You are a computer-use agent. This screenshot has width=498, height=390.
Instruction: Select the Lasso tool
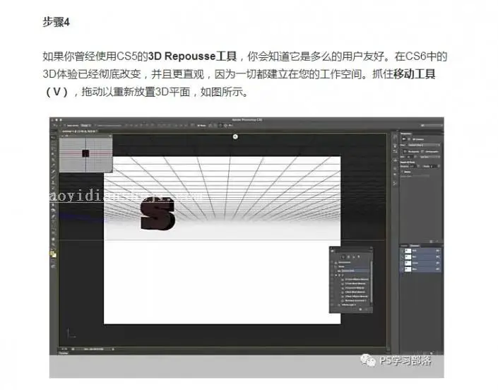click(53, 148)
